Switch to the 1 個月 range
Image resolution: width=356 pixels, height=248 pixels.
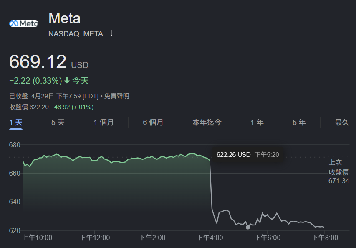click(x=104, y=123)
